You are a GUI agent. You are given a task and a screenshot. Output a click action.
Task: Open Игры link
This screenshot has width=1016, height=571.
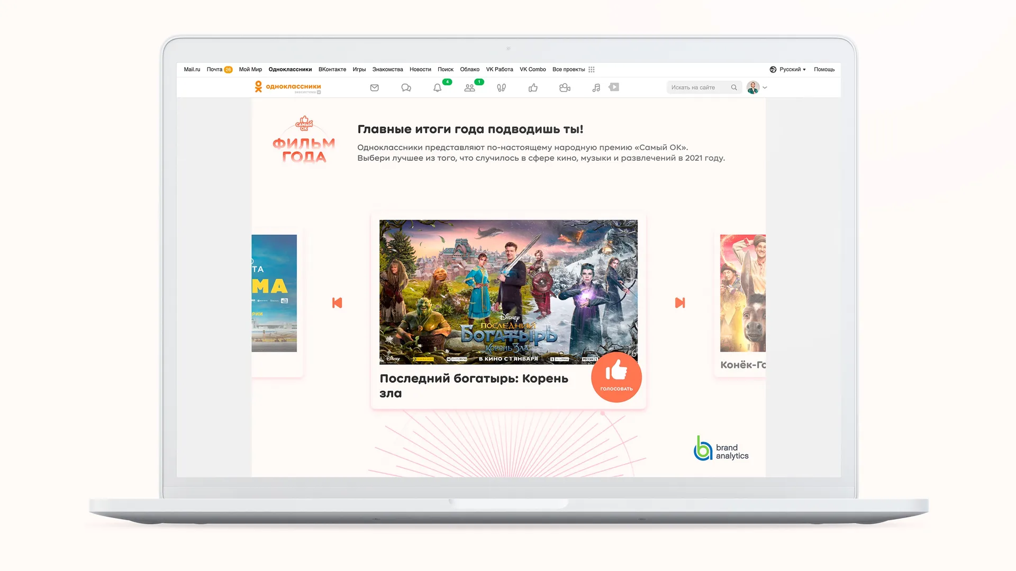pos(359,69)
